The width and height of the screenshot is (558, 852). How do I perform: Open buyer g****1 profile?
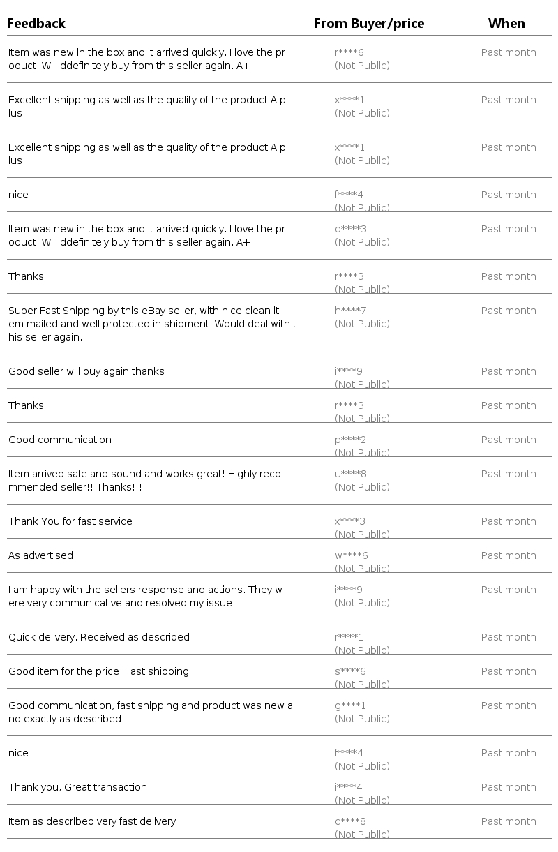[x=350, y=705]
